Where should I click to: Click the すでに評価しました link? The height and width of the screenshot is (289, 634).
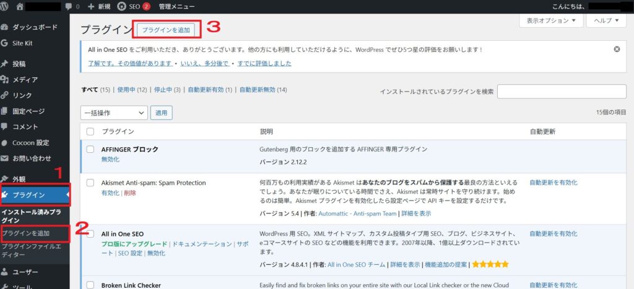(x=264, y=64)
